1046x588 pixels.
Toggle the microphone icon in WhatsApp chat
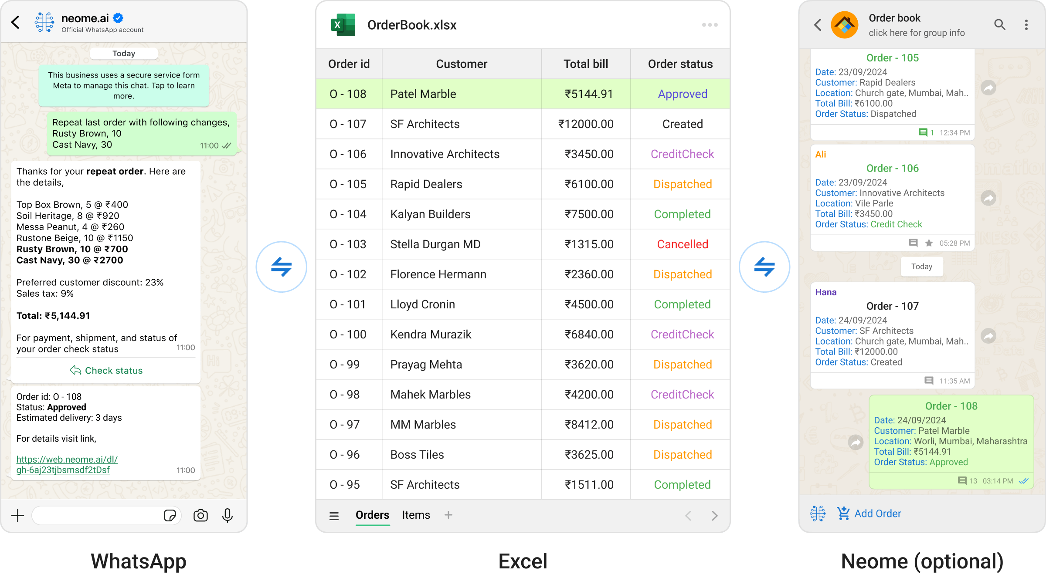click(x=226, y=516)
